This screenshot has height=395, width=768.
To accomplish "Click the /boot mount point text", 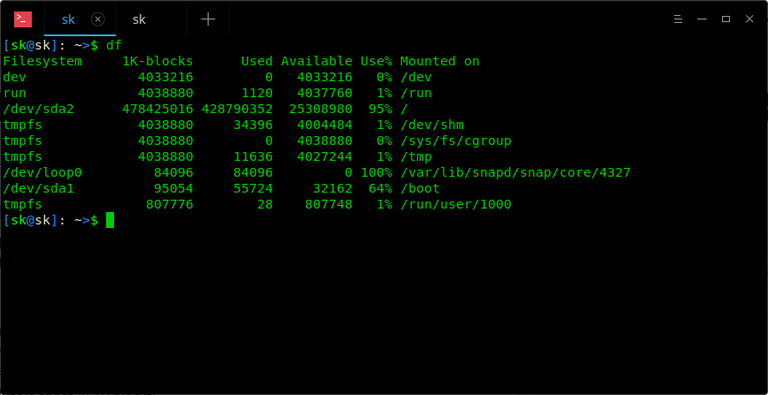I will 420,188.
